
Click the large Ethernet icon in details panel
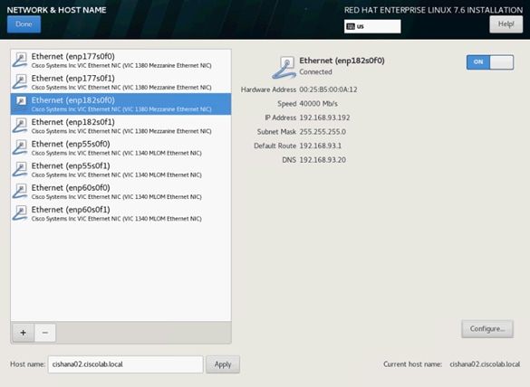[x=284, y=68]
